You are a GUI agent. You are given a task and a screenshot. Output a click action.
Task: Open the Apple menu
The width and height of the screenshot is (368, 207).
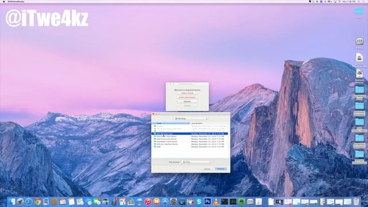click(x=4, y=1)
